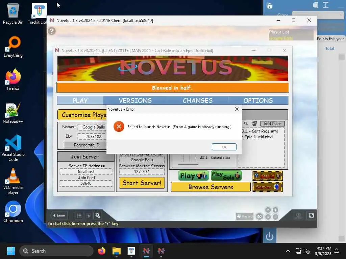
Task: Click the Total column header
Action: pos(329,49)
